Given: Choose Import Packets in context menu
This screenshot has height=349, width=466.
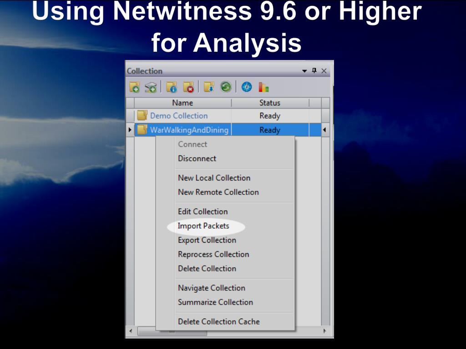Looking at the screenshot, I should point(203,226).
